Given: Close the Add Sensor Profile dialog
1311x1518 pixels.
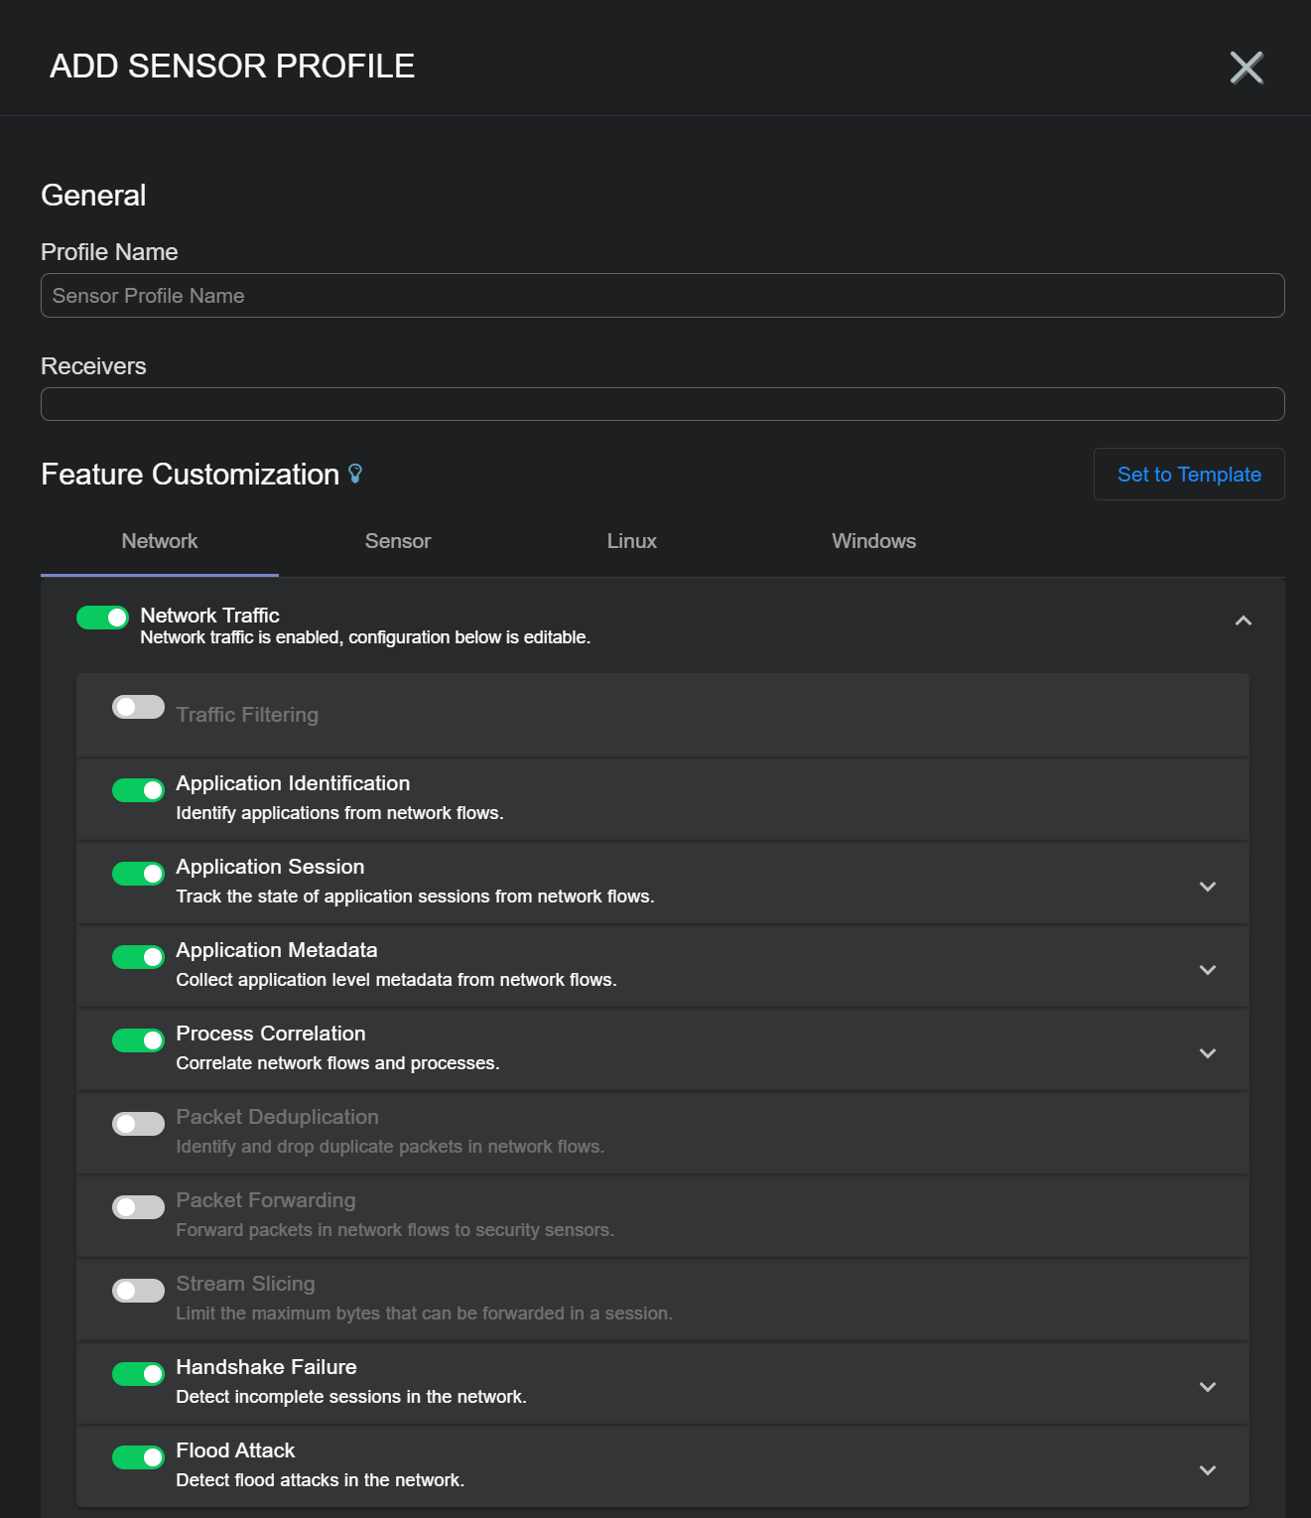Looking at the screenshot, I should click(x=1245, y=68).
